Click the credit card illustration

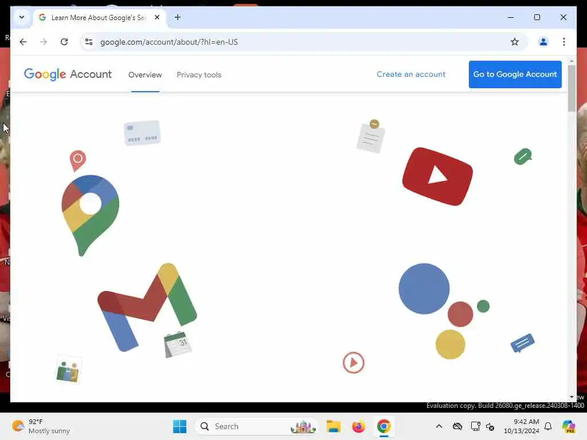coord(142,133)
